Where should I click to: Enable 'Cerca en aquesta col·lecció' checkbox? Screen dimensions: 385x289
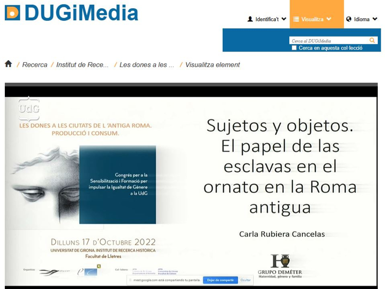coord(294,48)
